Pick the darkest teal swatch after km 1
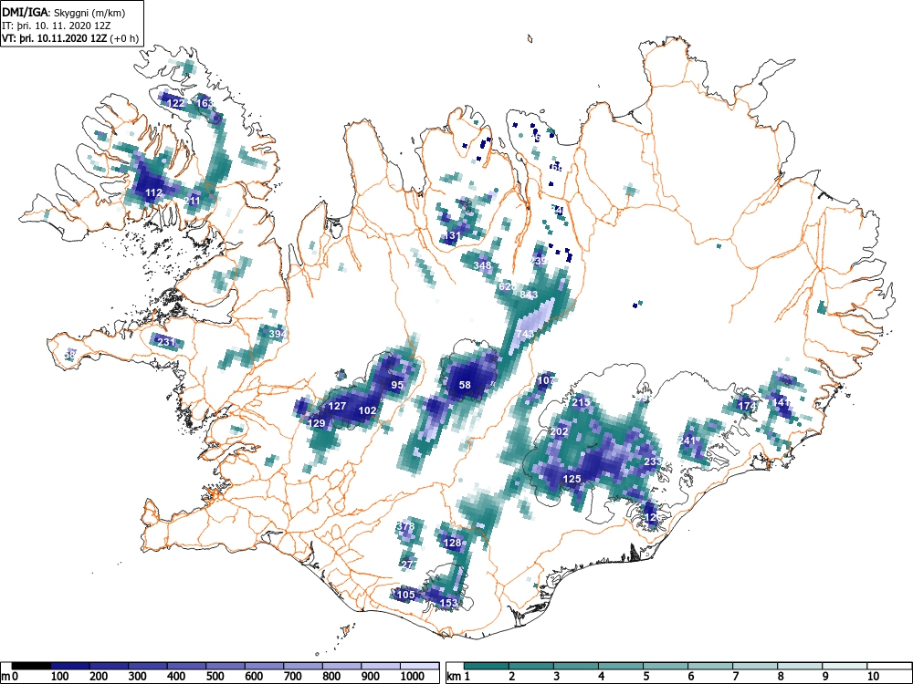Image resolution: width=913 pixels, height=684 pixels. tap(487, 666)
